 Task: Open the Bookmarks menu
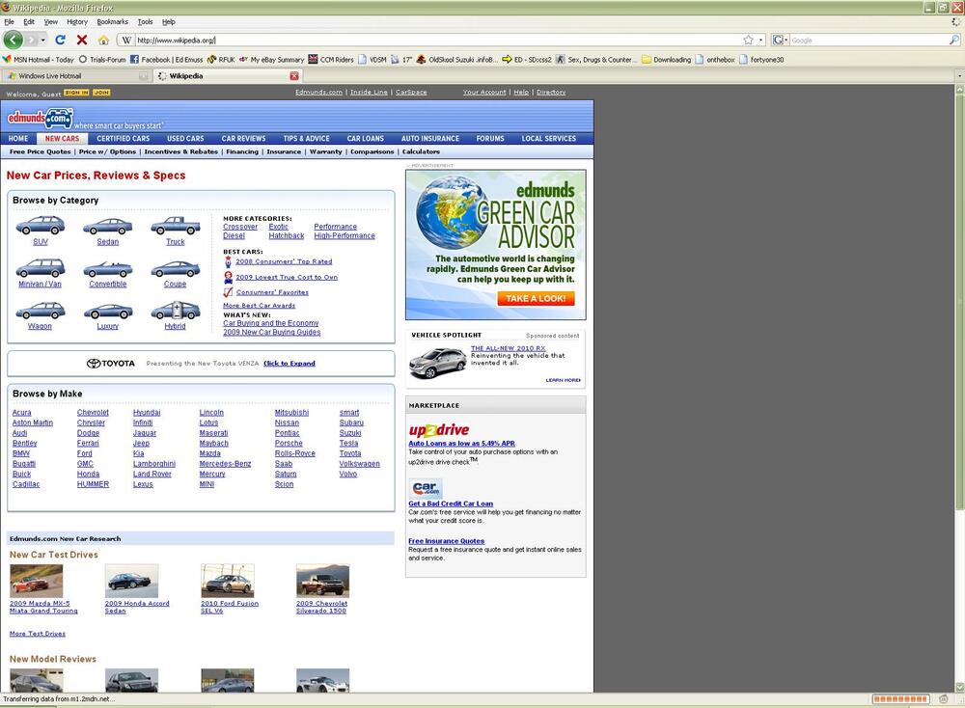pos(113,21)
